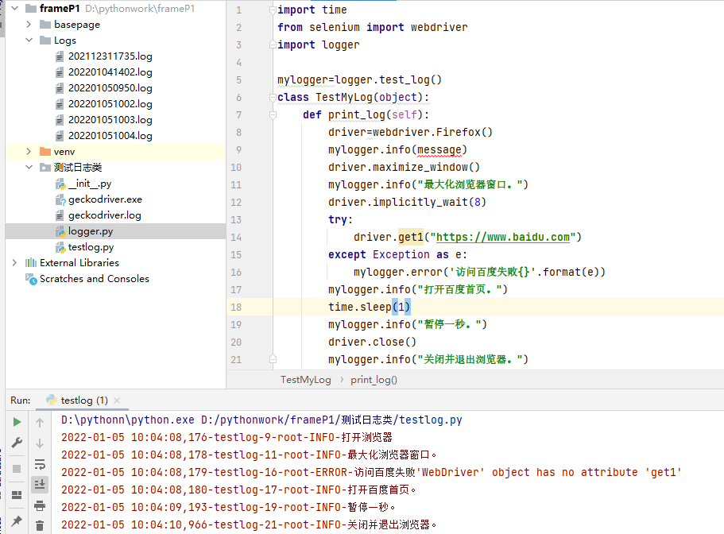724x534 pixels.
Task: Select geckodriver.exe in project tree
Action: click(105, 199)
